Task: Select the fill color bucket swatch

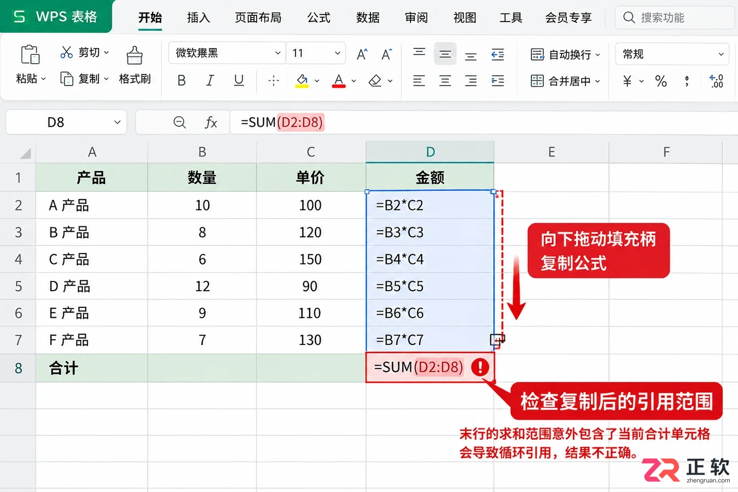Action: click(302, 80)
